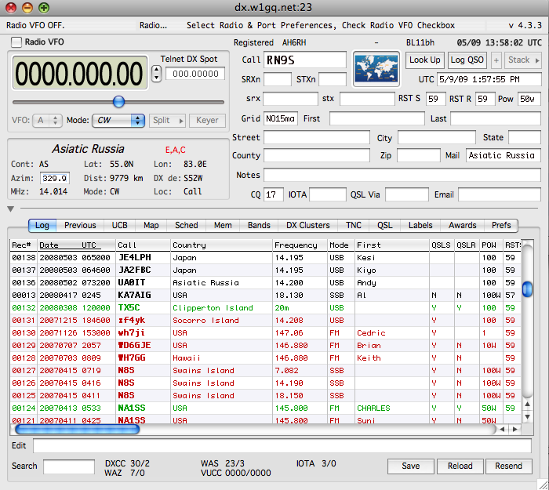Click the Azim field showing 329.9
The width and height of the screenshot is (549, 490).
[x=55, y=178]
